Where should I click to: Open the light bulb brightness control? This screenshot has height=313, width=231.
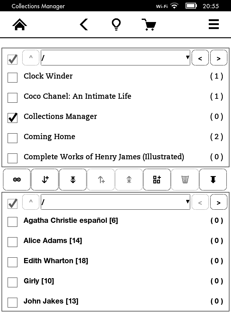point(116,24)
